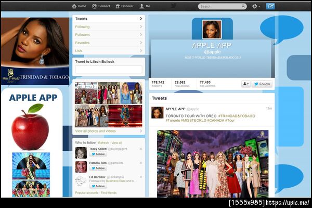Click the Home house icon

pyautogui.click(x=74, y=6)
